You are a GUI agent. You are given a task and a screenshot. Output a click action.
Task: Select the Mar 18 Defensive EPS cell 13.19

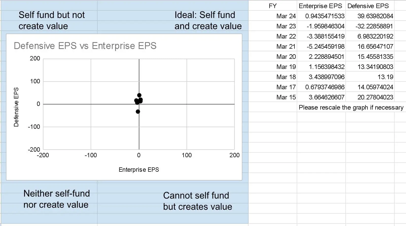click(370, 77)
